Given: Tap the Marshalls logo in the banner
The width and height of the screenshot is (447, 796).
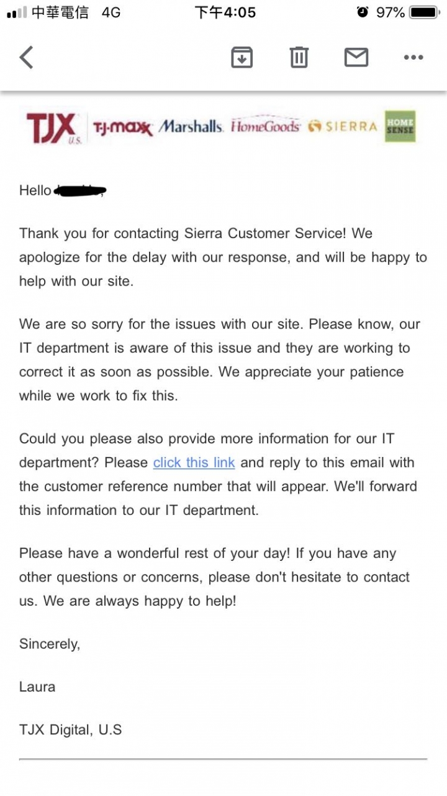Looking at the screenshot, I should [x=191, y=126].
